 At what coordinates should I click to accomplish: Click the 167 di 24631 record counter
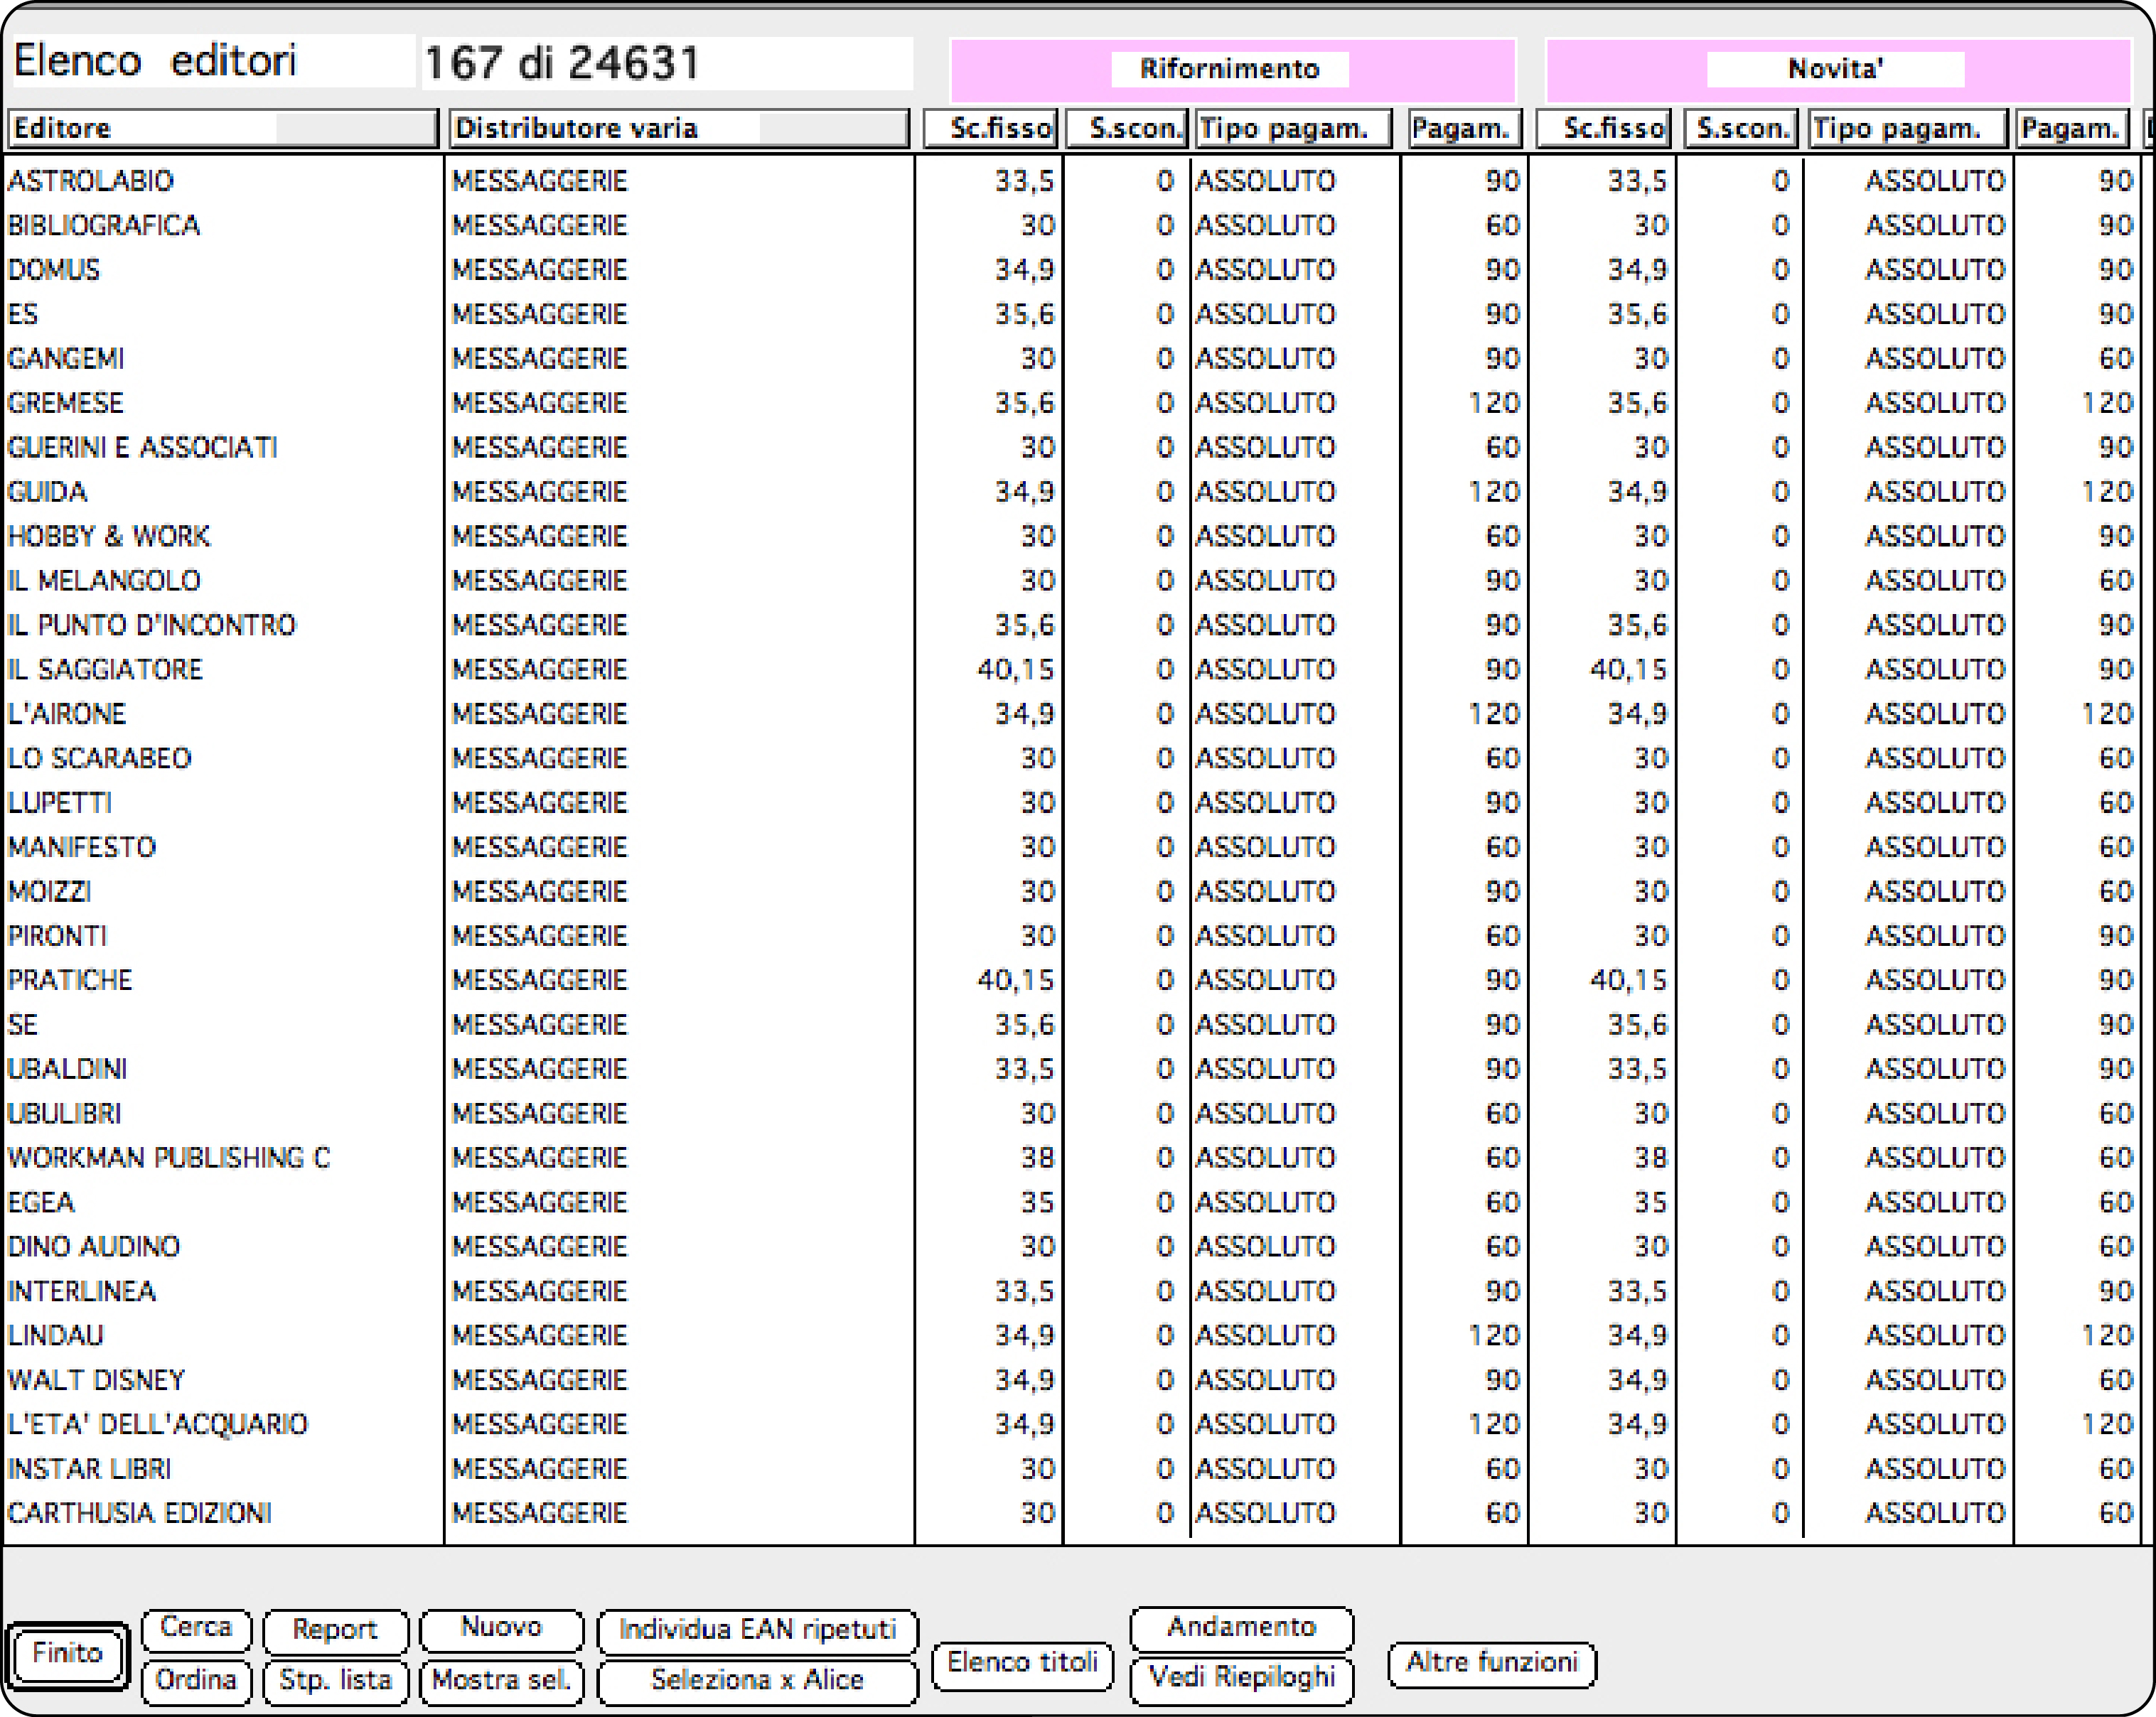[x=563, y=63]
